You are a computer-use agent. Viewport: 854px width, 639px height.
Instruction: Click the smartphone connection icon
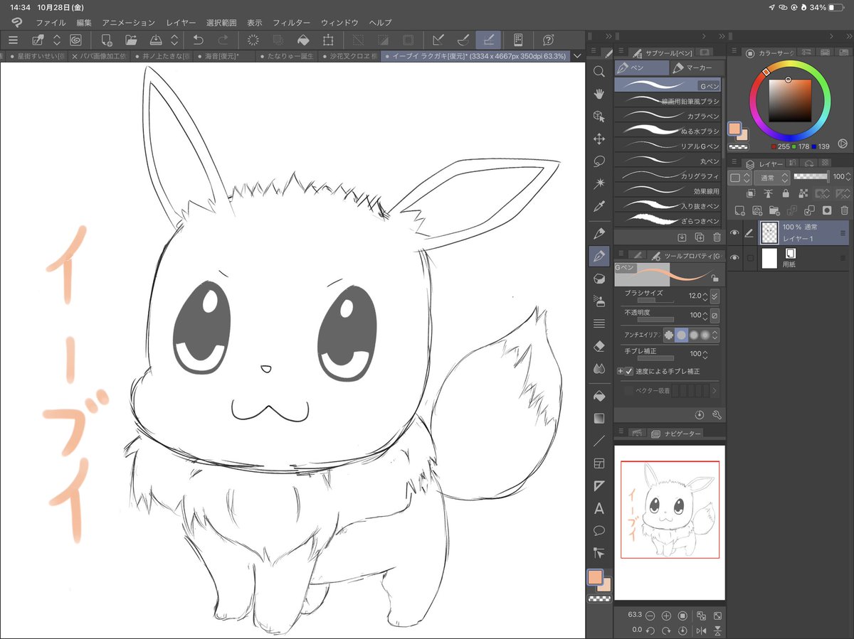pos(518,40)
